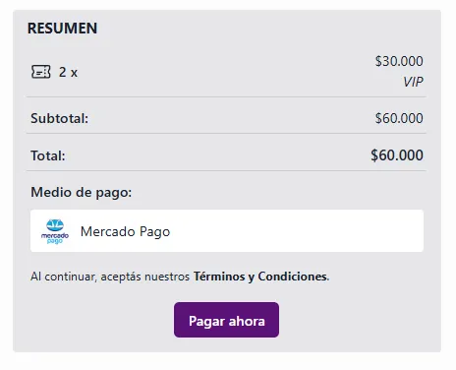Click the bold $60.000 total amount
This screenshot has width=456, height=370.
[397, 155]
